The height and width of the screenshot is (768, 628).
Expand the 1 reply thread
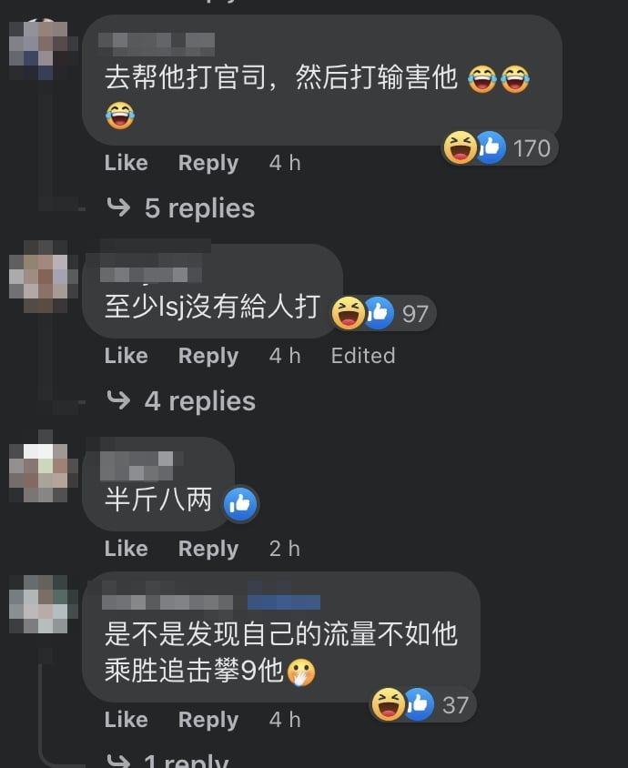pyautogui.click(x=187, y=761)
